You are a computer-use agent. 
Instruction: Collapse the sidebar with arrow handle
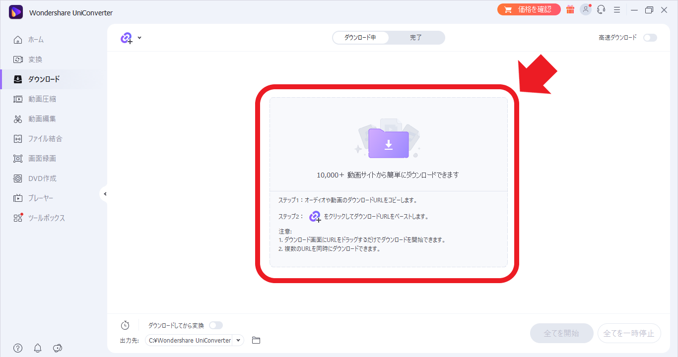[104, 194]
